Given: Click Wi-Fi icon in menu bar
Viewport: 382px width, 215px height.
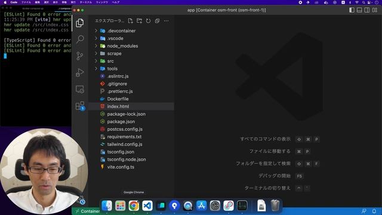Looking at the screenshot, I should click(x=357, y=2).
